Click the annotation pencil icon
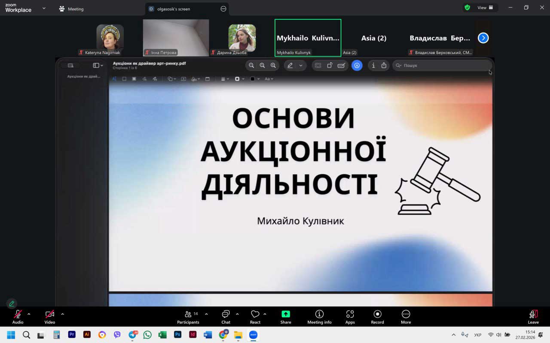The height and width of the screenshot is (343, 550). tap(12, 304)
